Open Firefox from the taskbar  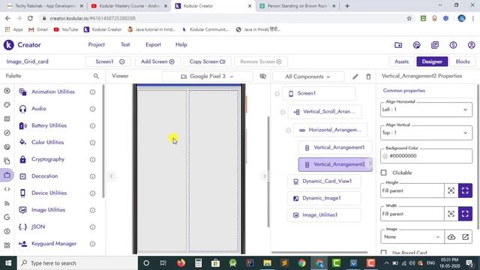(181, 263)
